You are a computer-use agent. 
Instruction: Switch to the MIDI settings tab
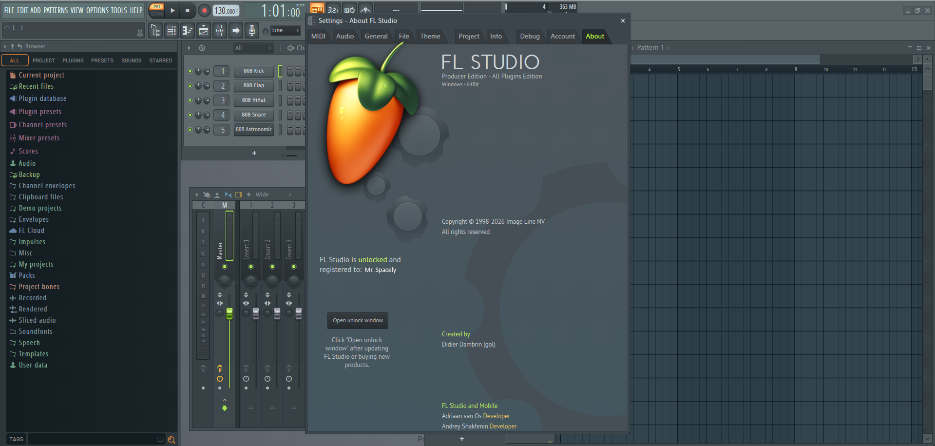pos(318,37)
